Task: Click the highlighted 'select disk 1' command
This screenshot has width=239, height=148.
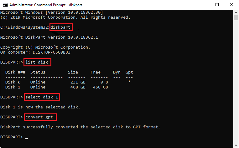Action: 42,97
